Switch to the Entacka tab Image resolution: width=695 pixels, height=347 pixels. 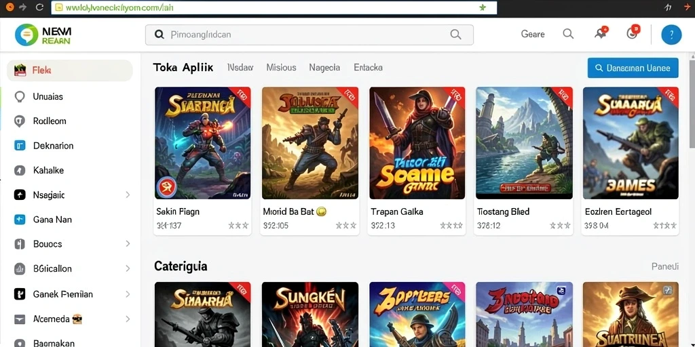[368, 68]
